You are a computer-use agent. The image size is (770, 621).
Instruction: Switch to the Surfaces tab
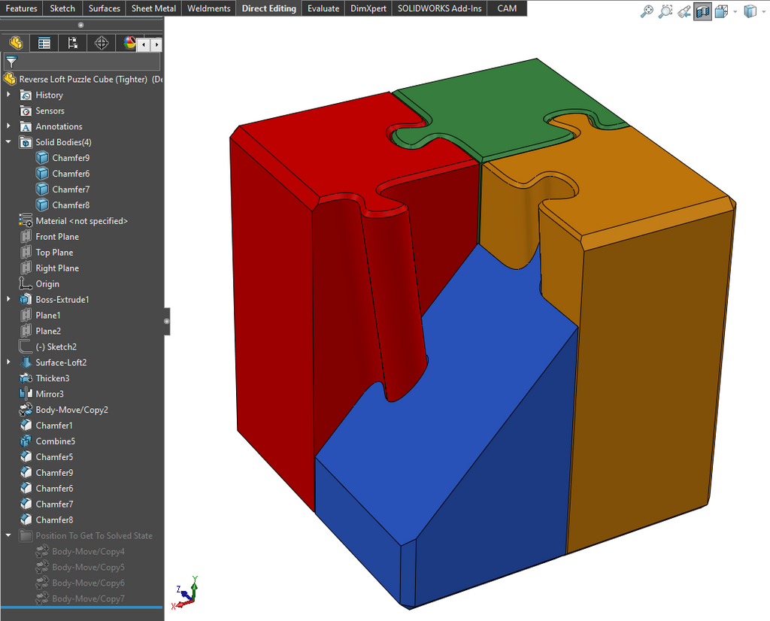104,8
